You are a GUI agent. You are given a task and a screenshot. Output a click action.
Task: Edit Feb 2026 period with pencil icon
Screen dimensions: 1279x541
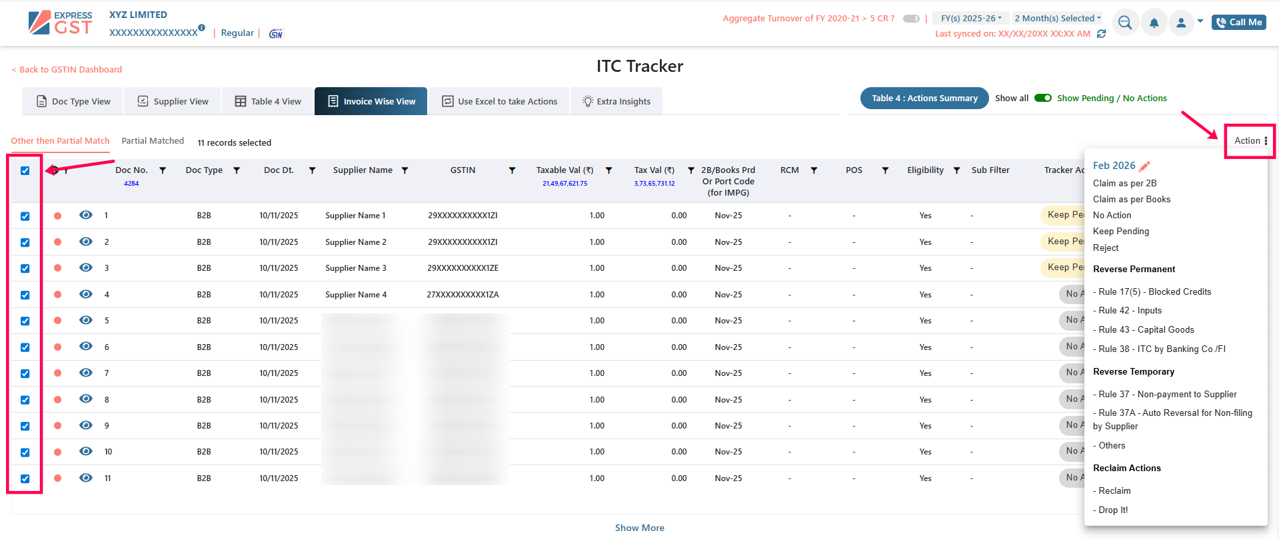click(x=1145, y=166)
